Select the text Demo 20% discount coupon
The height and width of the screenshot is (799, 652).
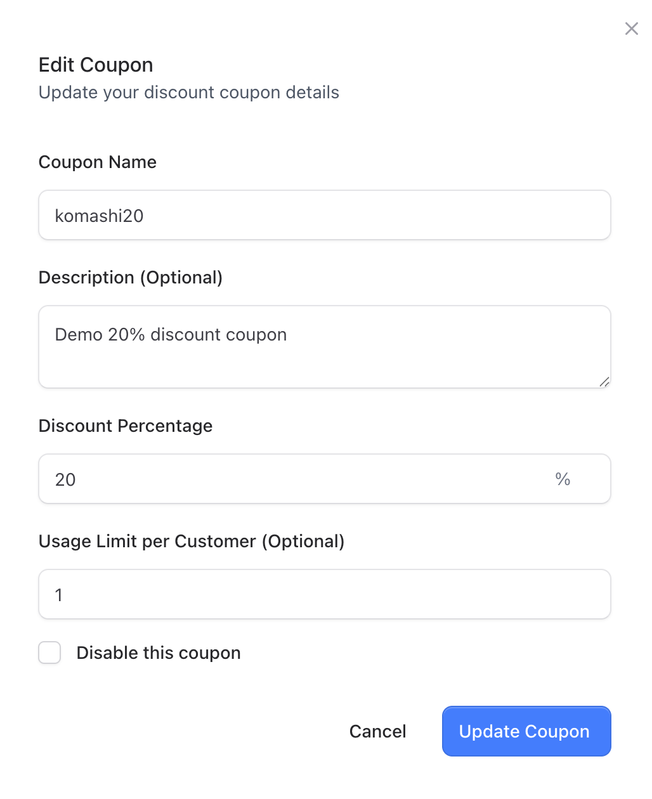tap(170, 335)
